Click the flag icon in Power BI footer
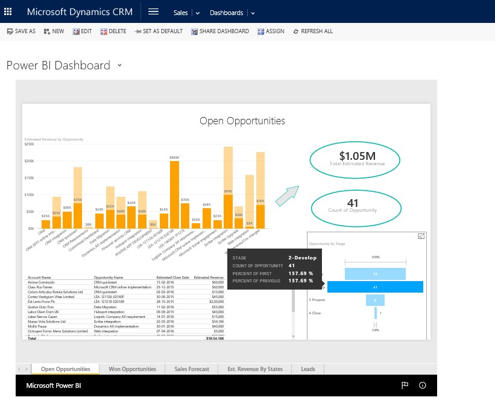 (x=404, y=385)
